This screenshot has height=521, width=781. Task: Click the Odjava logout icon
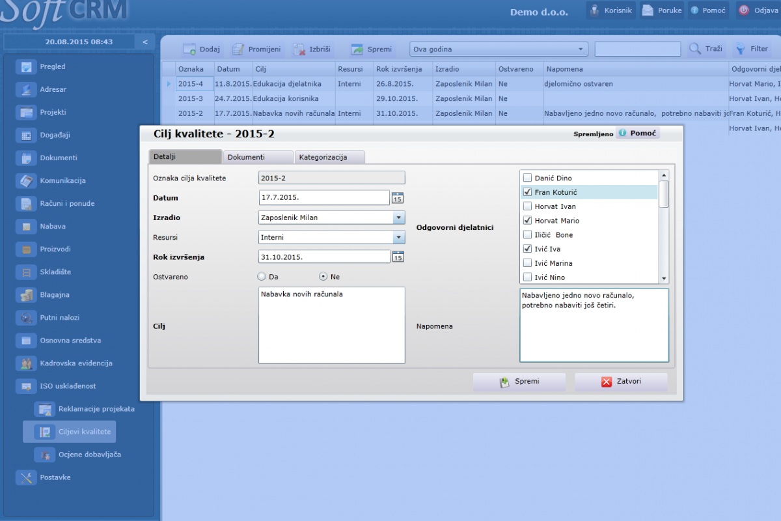[x=743, y=10]
